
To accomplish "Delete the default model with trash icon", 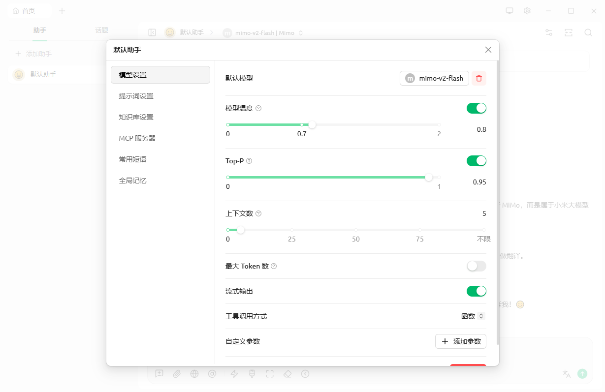I will (479, 78).
